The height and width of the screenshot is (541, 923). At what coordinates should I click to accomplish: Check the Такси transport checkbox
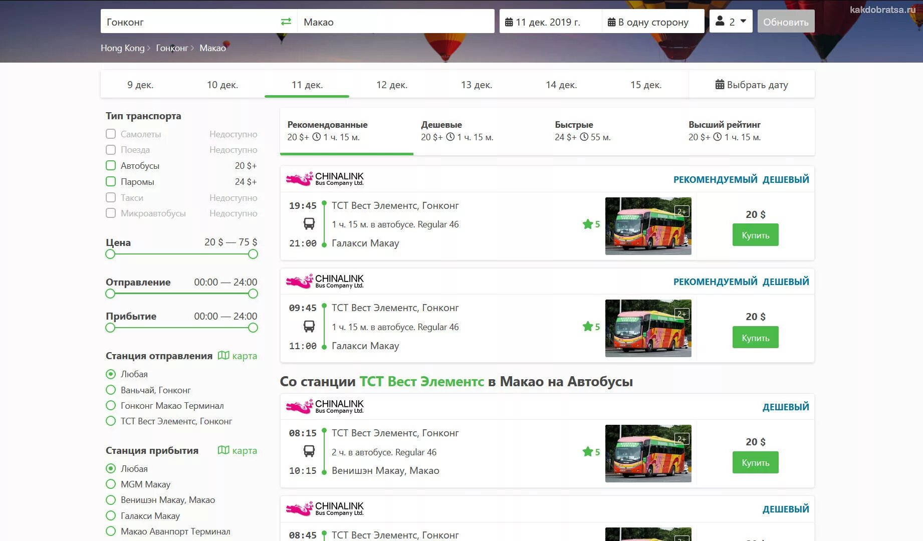(x=111, y=197)
